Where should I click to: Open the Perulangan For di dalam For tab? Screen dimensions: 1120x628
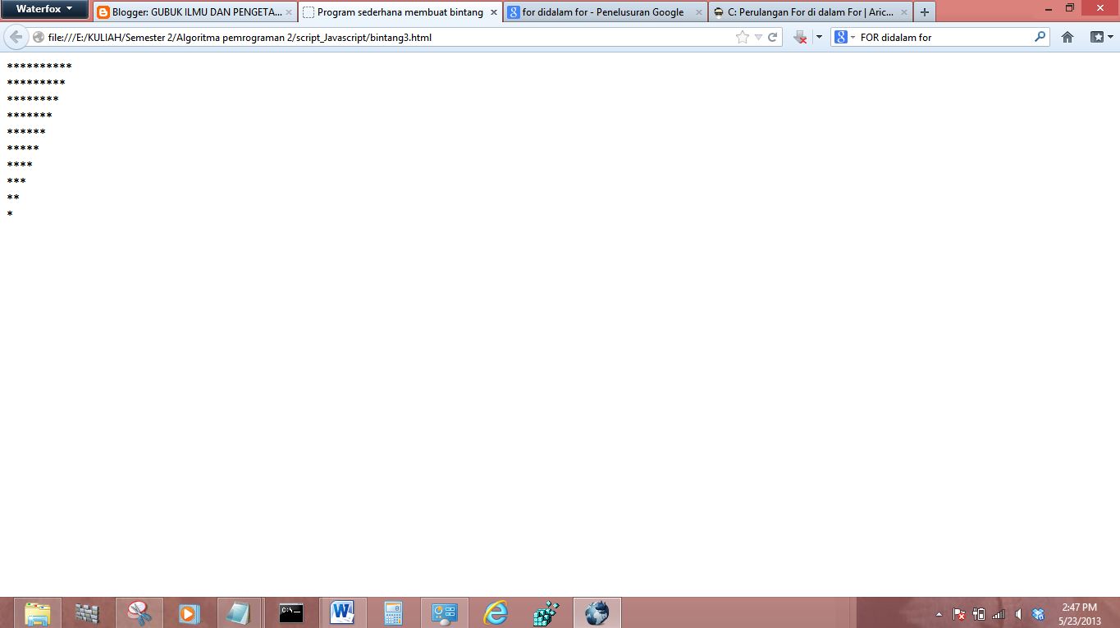pyautogui.click(x=809, y=12)
